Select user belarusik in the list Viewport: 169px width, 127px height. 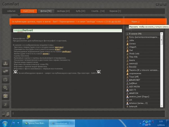143,106
